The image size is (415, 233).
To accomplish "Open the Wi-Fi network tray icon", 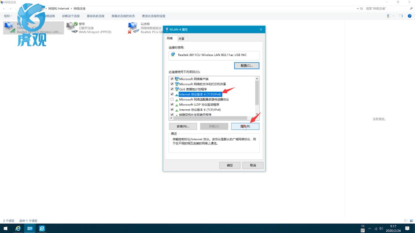I will click(x=376, y=229).
